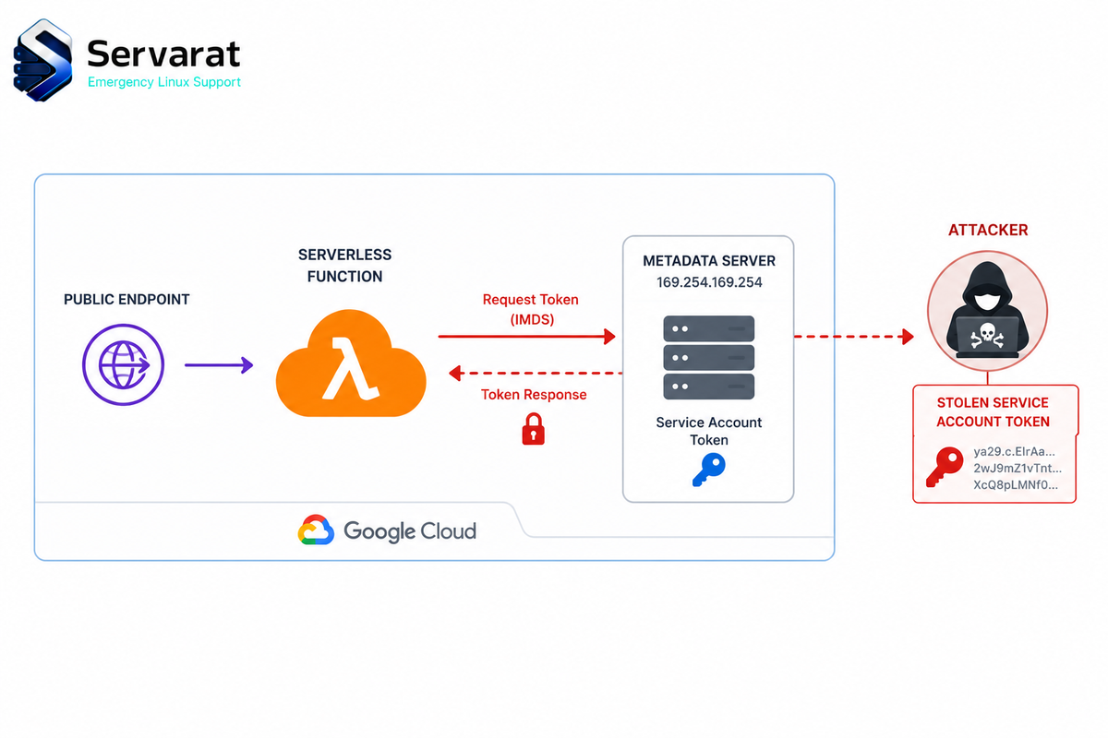Click the Request Token (IMDS) label
The height and width of the screenshot is (738, 1108).
coord(531,309)
